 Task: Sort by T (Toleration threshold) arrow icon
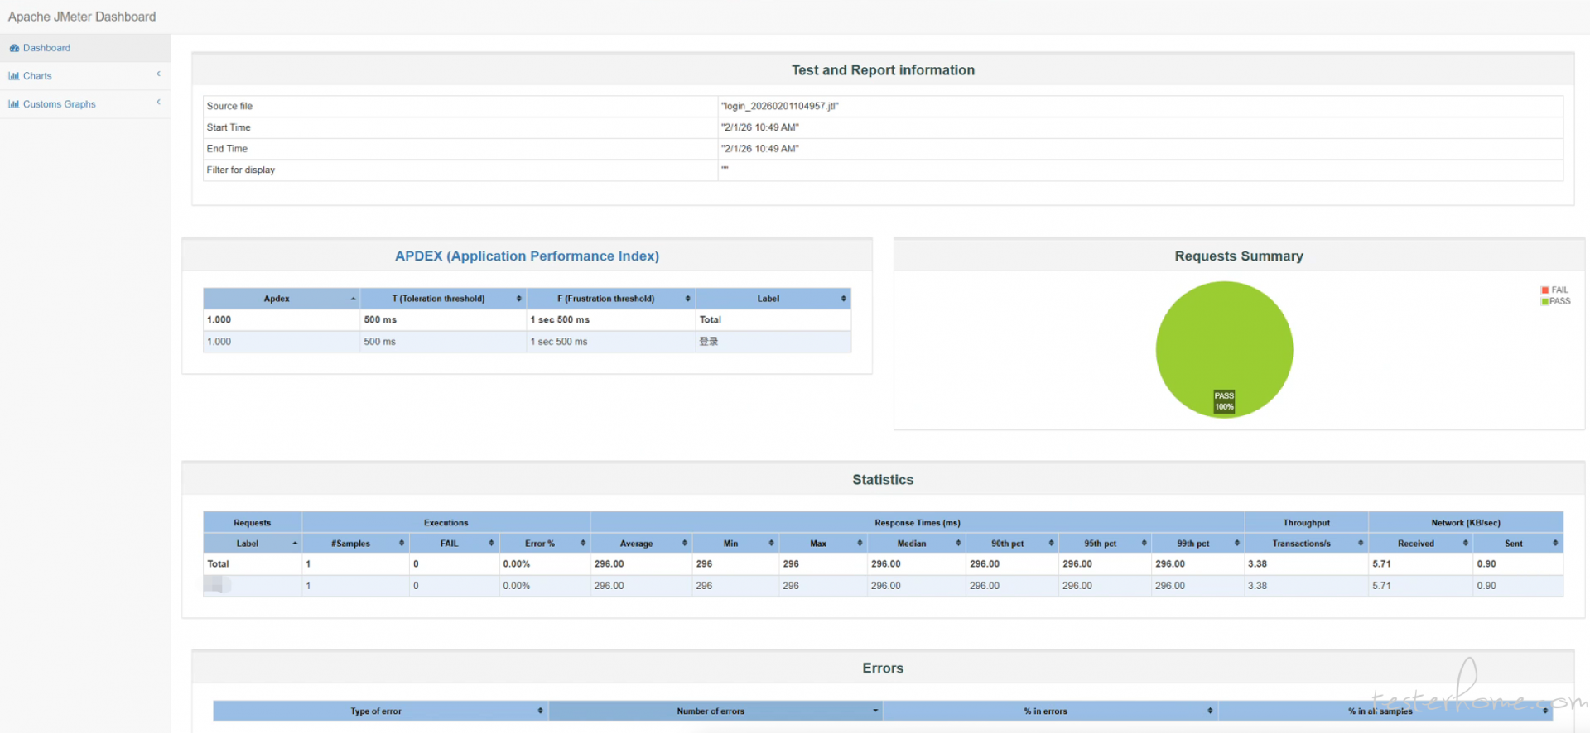pos(519,299)
